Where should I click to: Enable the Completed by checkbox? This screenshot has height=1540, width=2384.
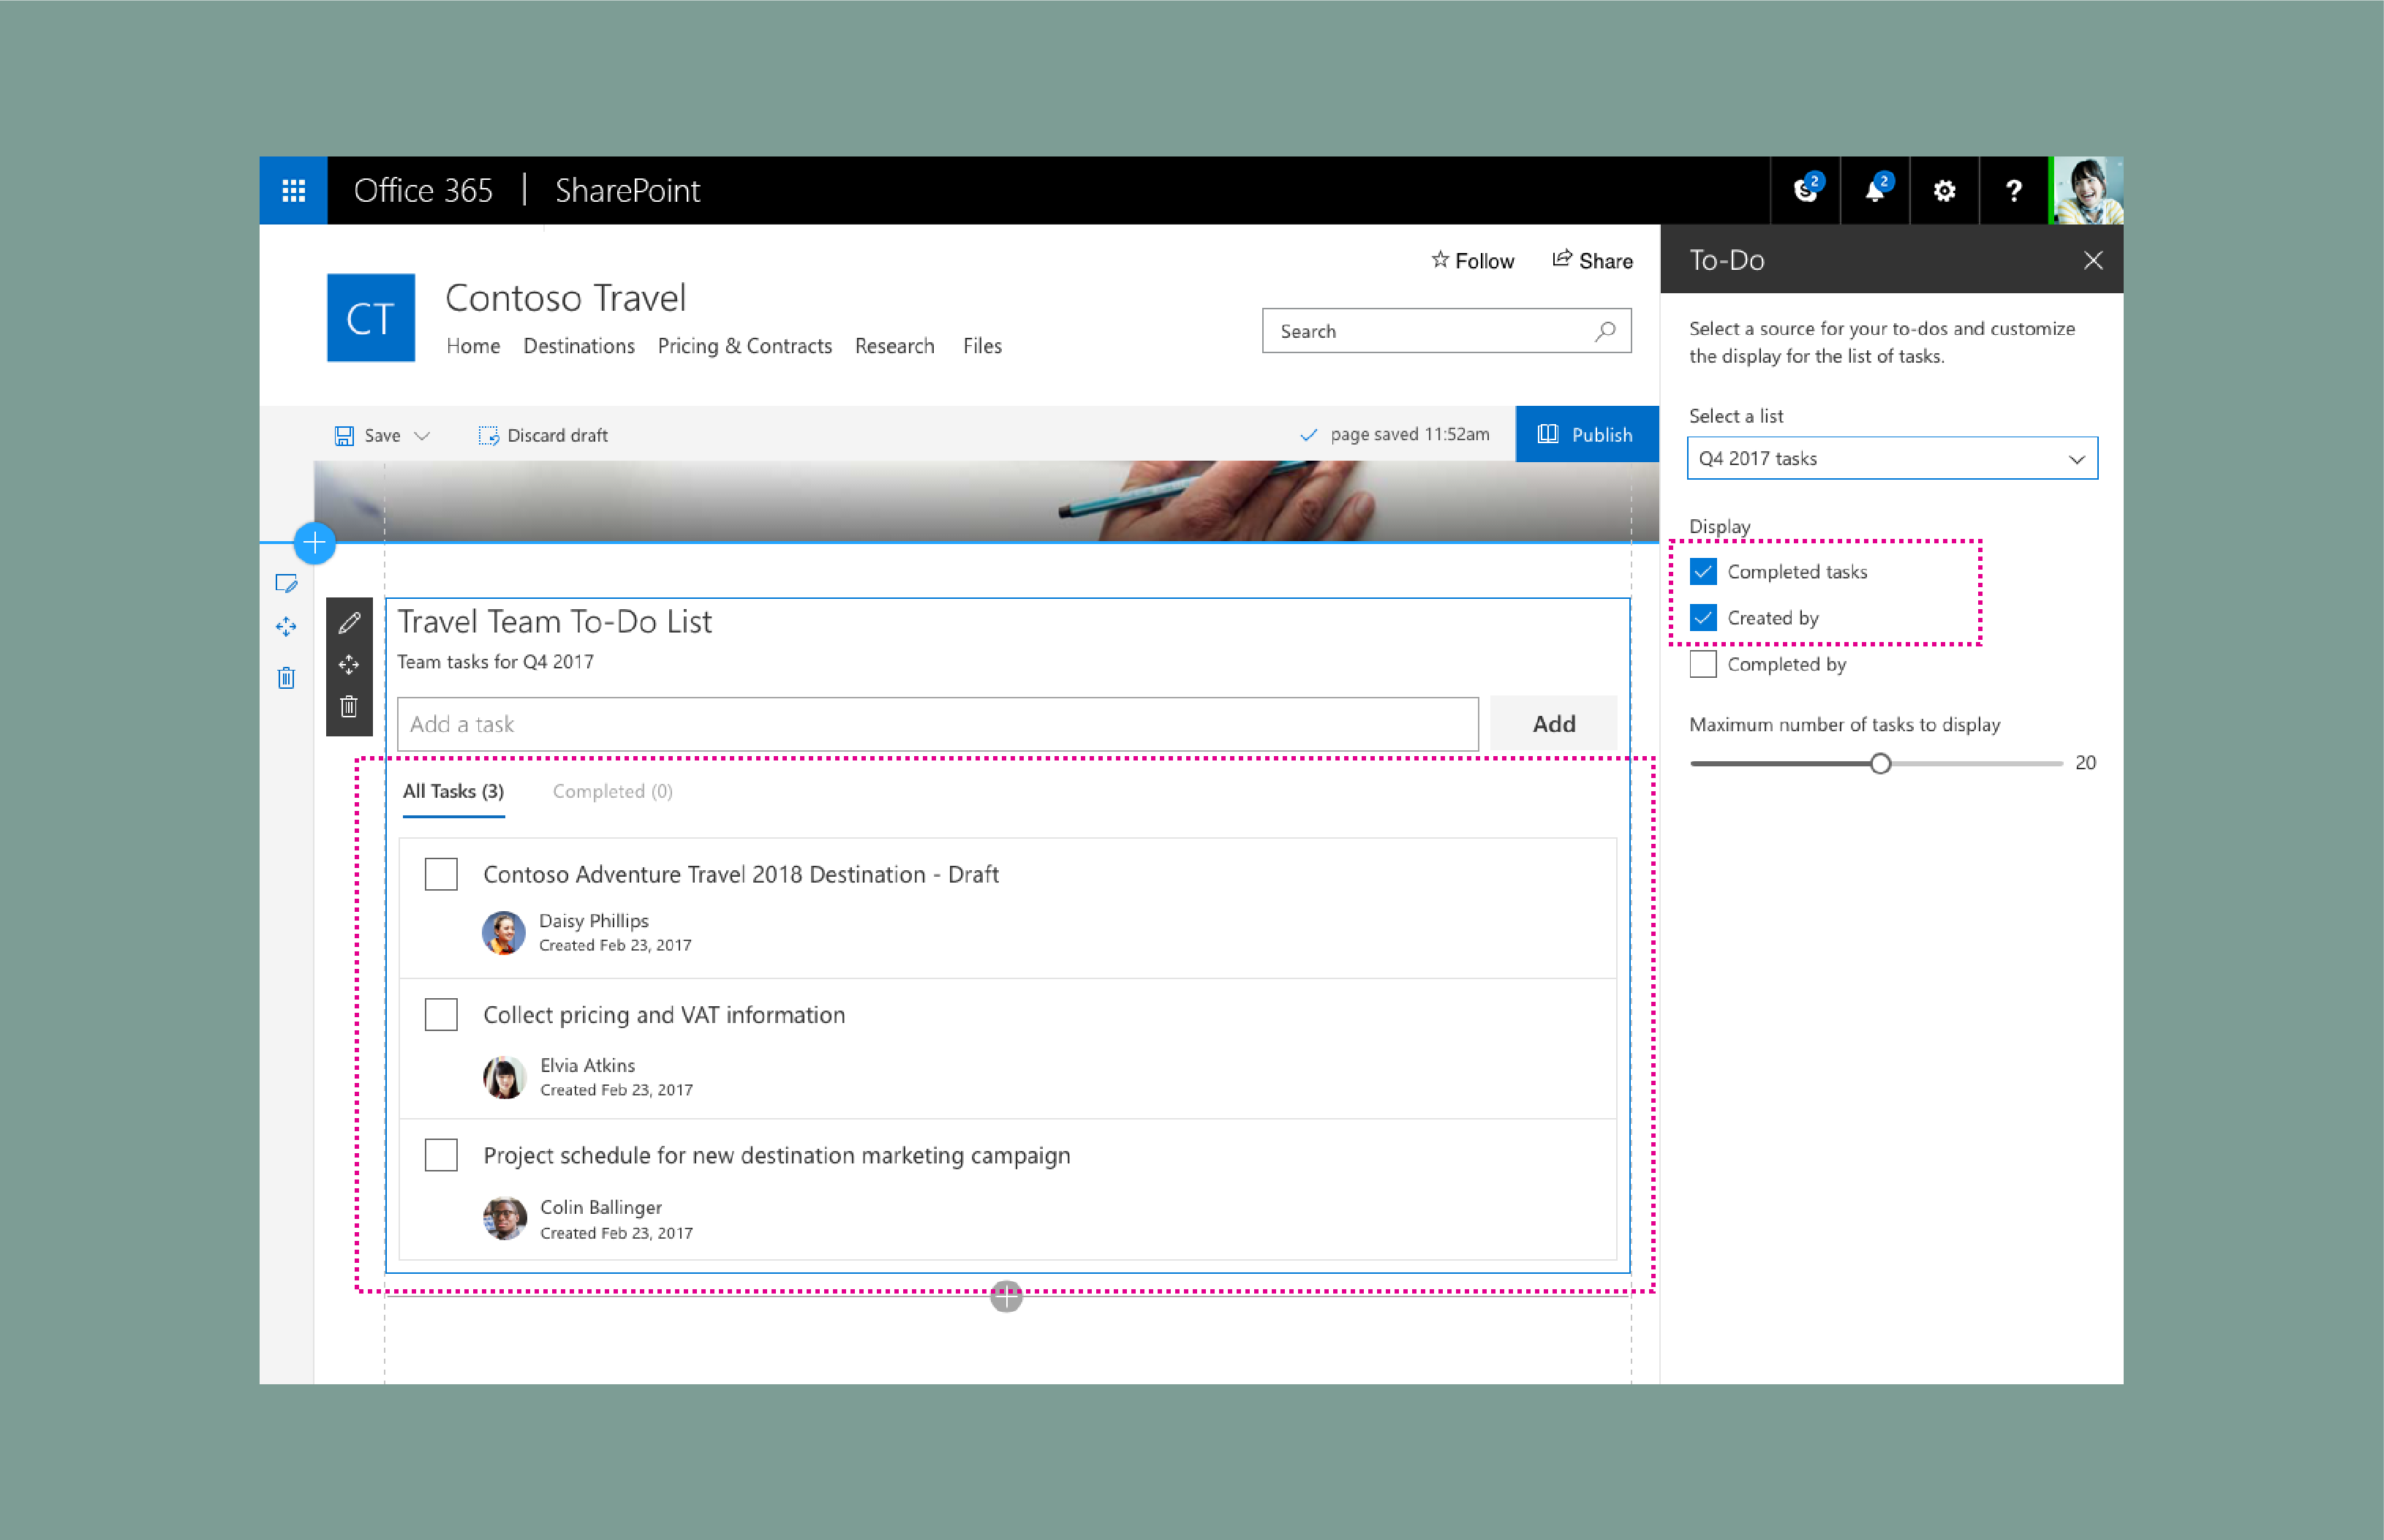tap(1705, 664)
